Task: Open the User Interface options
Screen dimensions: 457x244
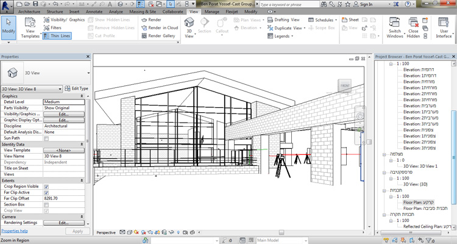Action: click(x=444, y=27)
